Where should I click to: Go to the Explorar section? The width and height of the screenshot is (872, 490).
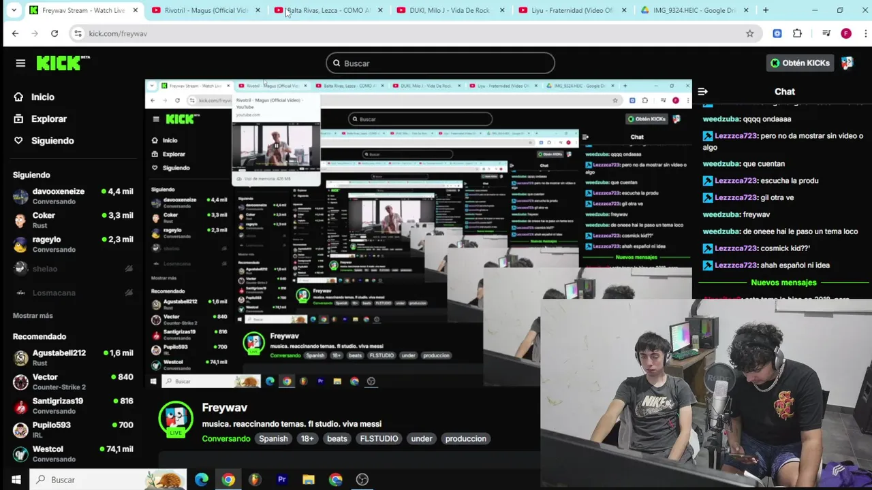(x=41, y=118)
